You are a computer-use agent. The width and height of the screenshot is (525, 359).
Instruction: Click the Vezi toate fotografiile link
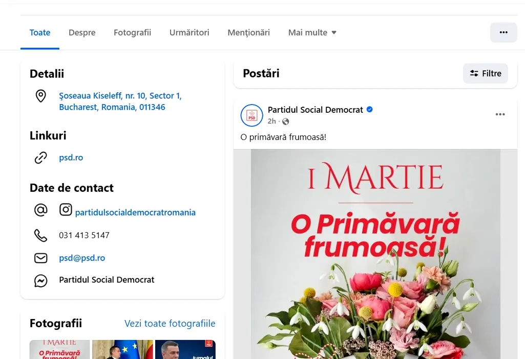tap(170, 324)
